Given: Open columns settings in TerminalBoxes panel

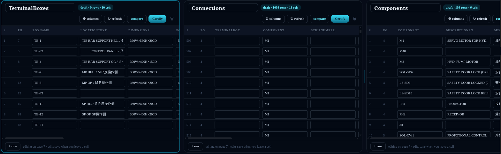Looking at the screenshot, I should pos(91,19).
